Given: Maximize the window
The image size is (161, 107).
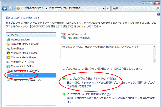Looking at the screenshot, I should tap(151, 3).
